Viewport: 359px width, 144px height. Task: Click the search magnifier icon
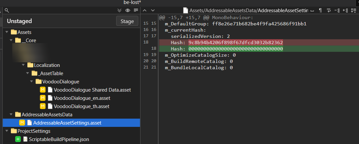7,10
